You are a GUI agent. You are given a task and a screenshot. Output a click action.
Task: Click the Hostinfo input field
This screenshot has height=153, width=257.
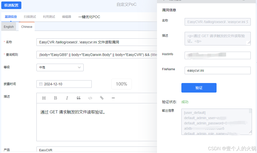218,55
